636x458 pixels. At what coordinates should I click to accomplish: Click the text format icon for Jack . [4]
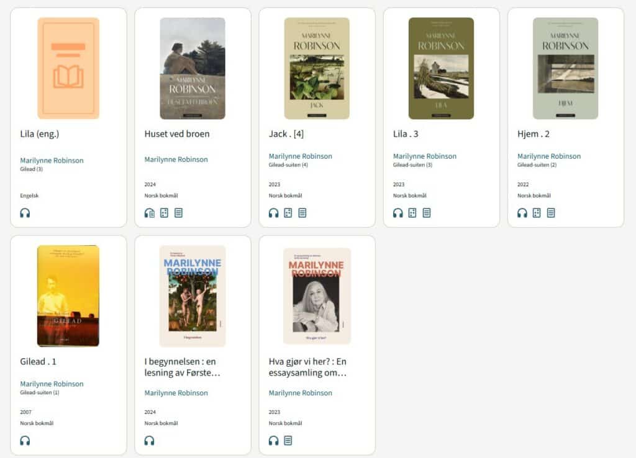coord(302,213)
